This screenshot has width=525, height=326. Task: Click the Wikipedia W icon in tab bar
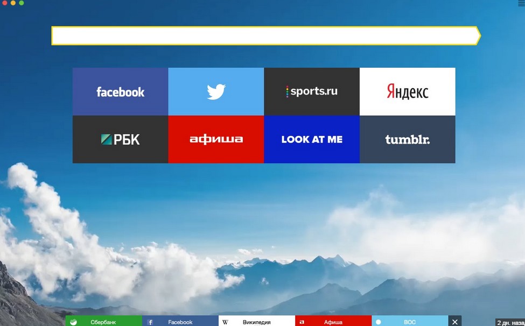coord(225,322)
